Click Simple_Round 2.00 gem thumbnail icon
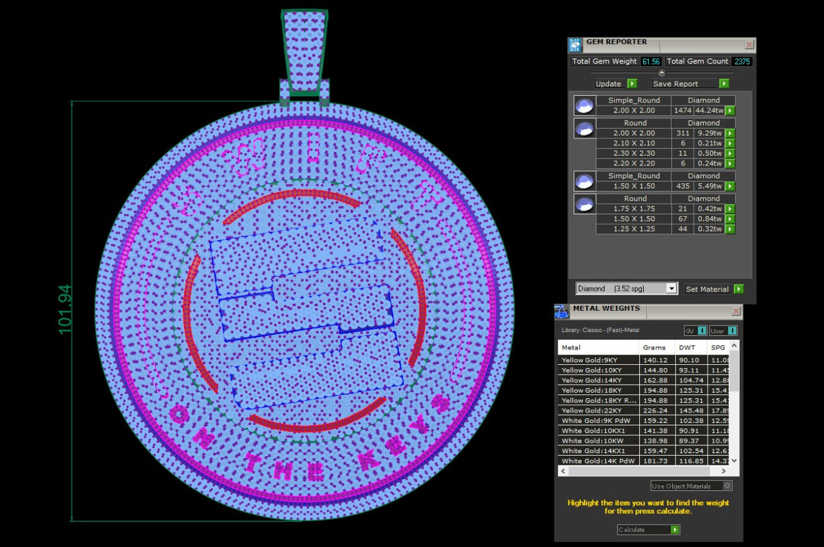 584,106
